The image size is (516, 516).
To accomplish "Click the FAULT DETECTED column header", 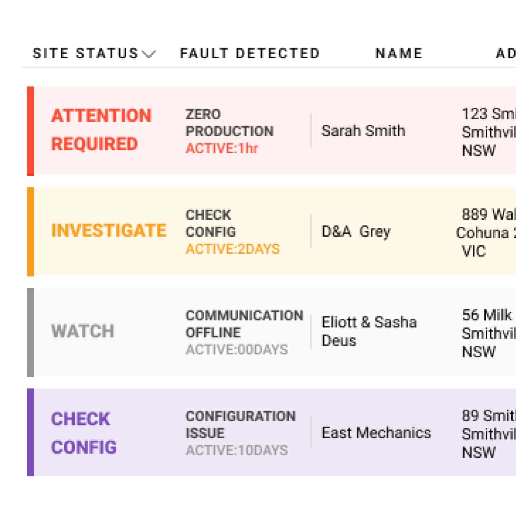I will 250,53.
